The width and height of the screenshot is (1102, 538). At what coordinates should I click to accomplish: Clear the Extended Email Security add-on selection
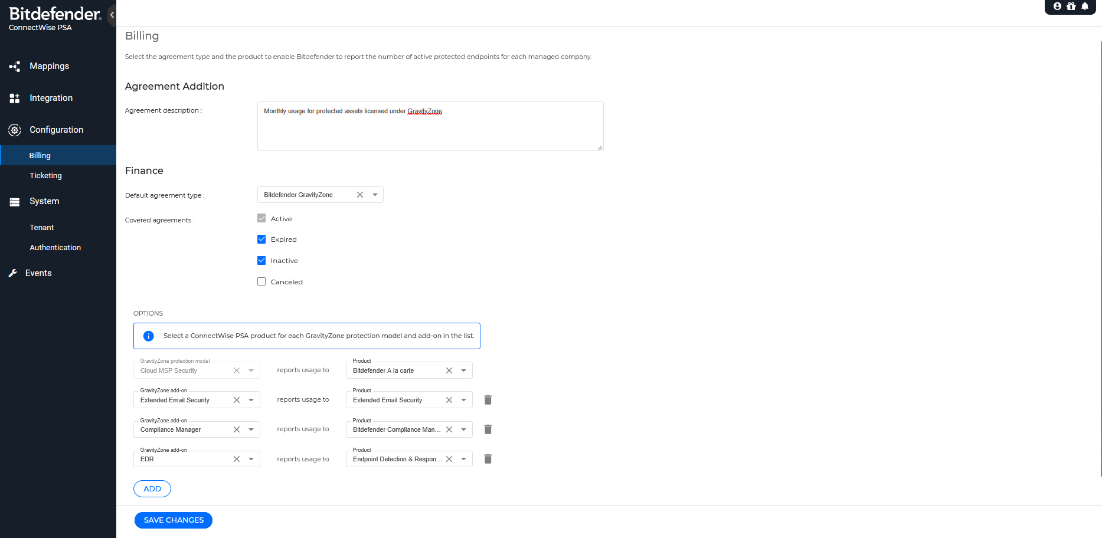pyautogui.click(x=237, y=400)
